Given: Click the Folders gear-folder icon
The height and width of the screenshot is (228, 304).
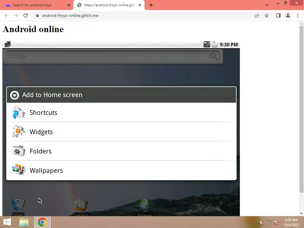Looking at the screenshot, I should point(18,151).
